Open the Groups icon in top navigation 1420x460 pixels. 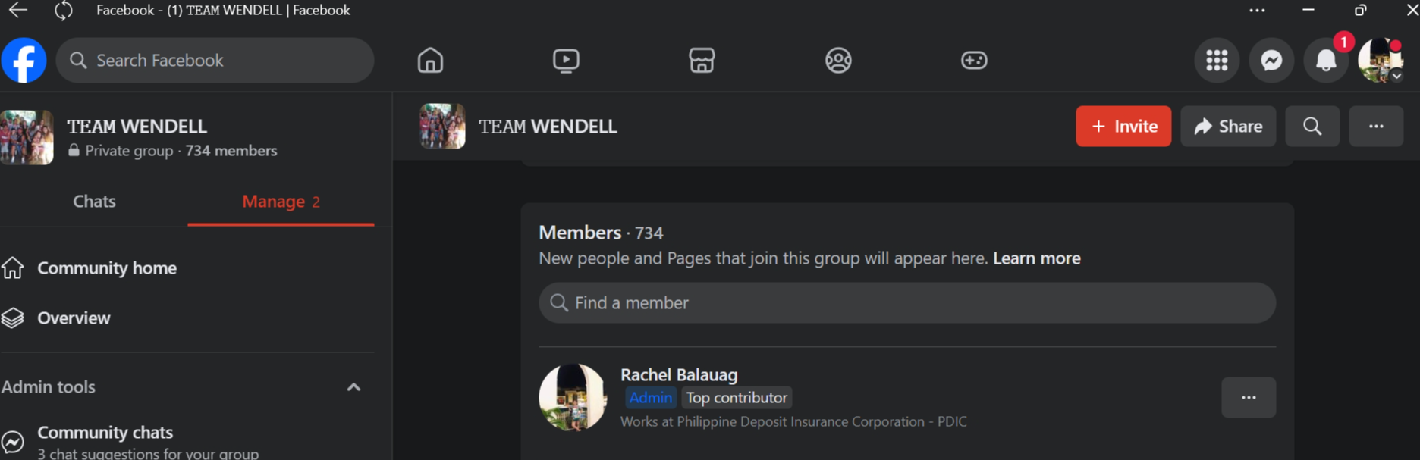838,61
